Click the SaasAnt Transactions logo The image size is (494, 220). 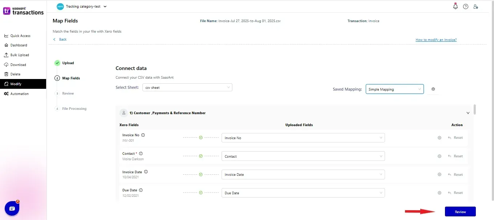point(23,11)
